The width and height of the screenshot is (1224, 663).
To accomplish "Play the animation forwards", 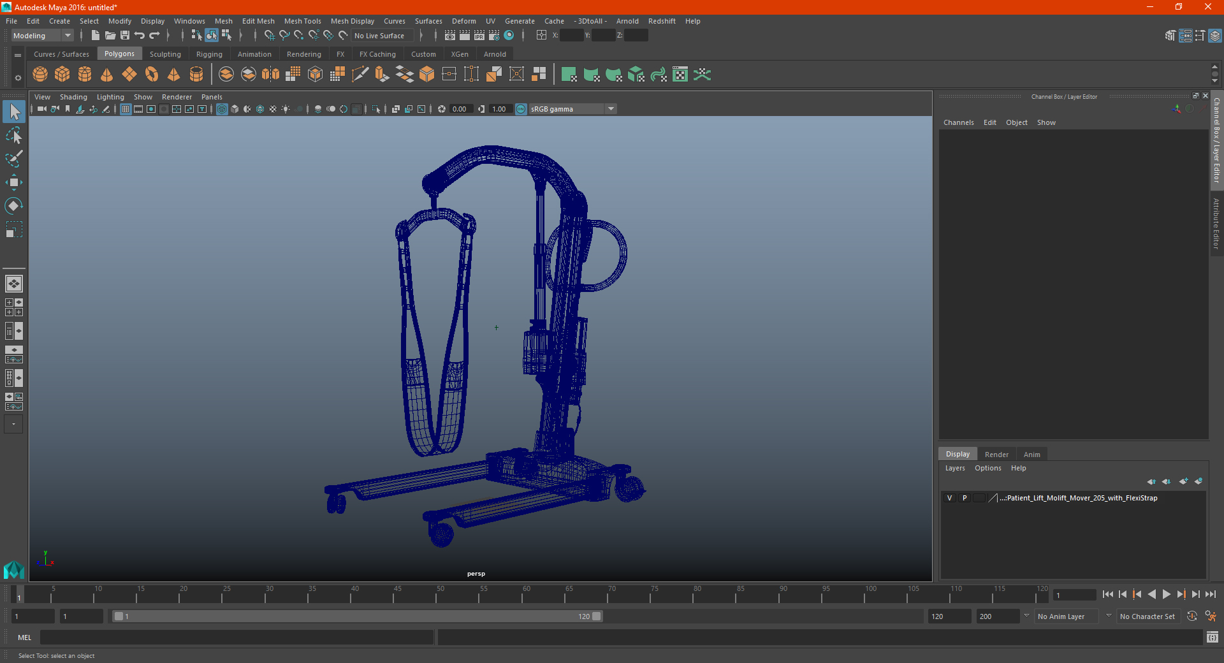I will [x=1166, y=594].
